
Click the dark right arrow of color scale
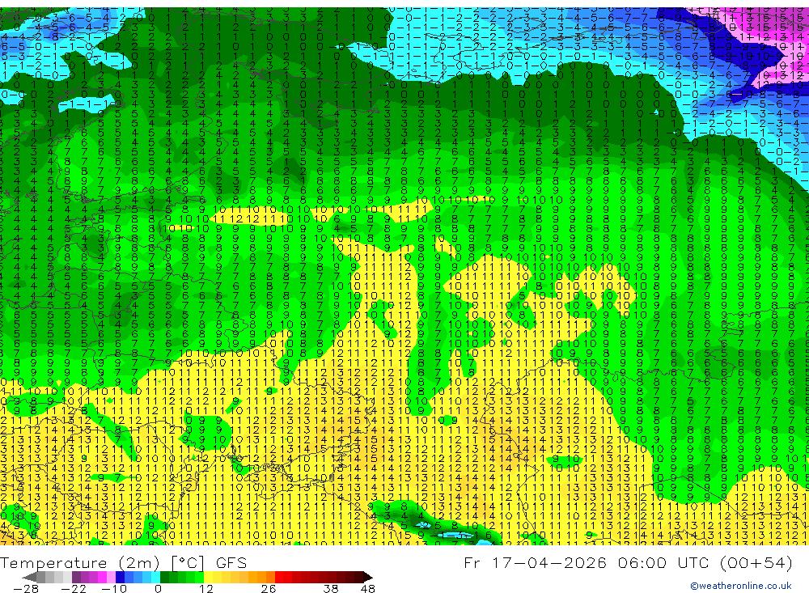click(x=367, y=577)
